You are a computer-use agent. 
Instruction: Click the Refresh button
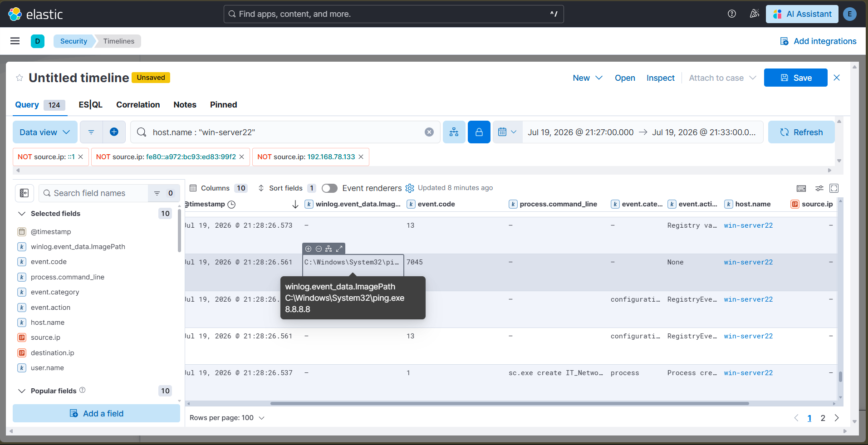point(801,132)
